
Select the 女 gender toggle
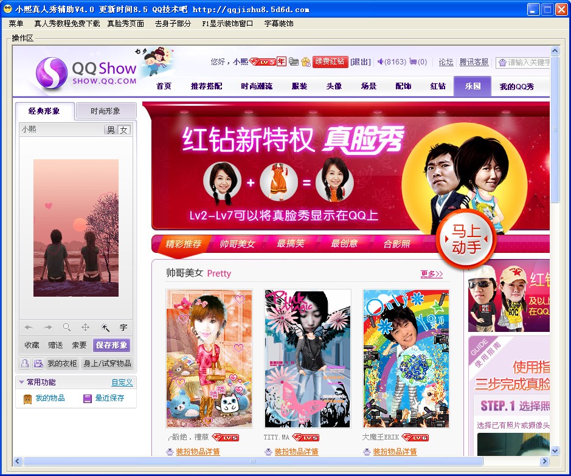pos(124,130)
